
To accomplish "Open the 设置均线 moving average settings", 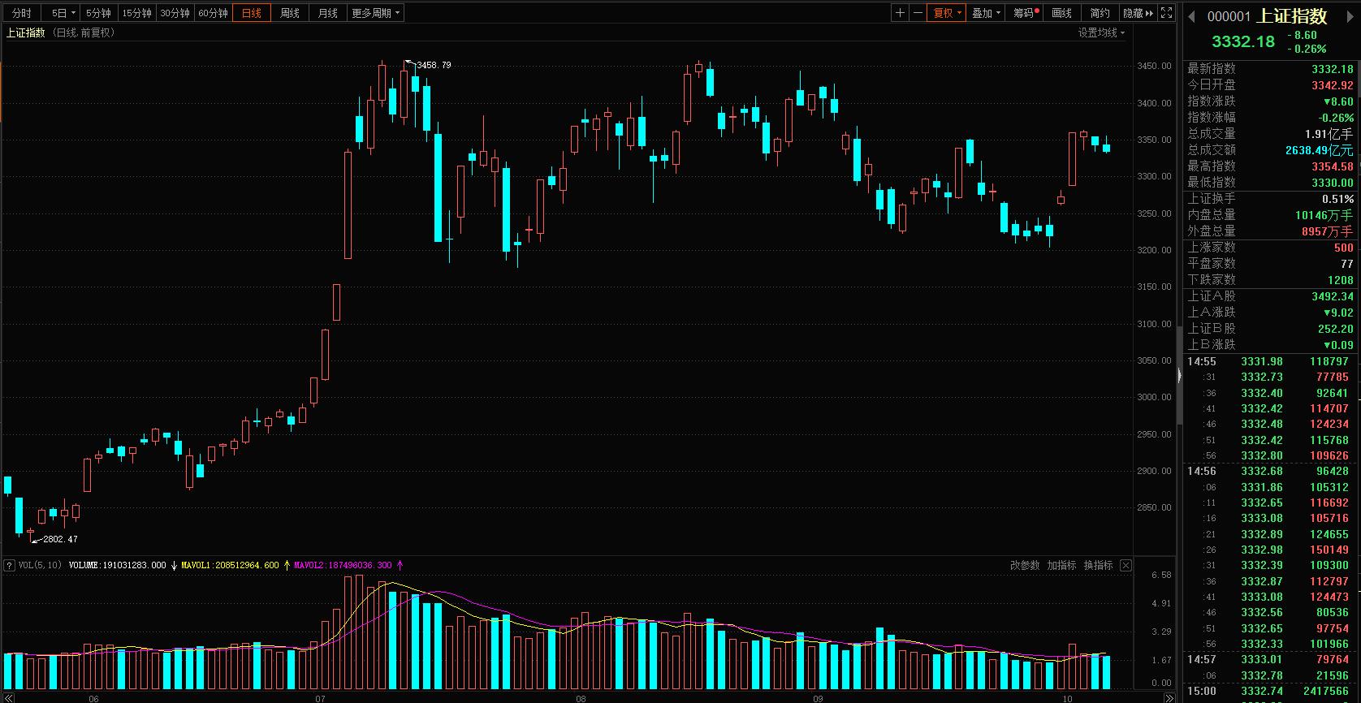I will pyautogui.click(x=1101, y=32).
